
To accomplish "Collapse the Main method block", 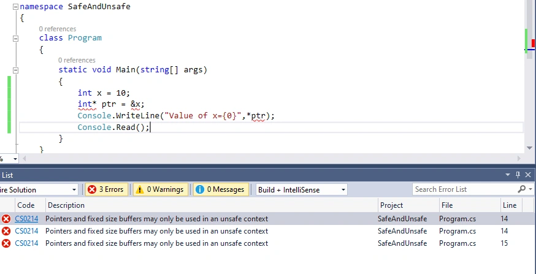I will 15,70.
